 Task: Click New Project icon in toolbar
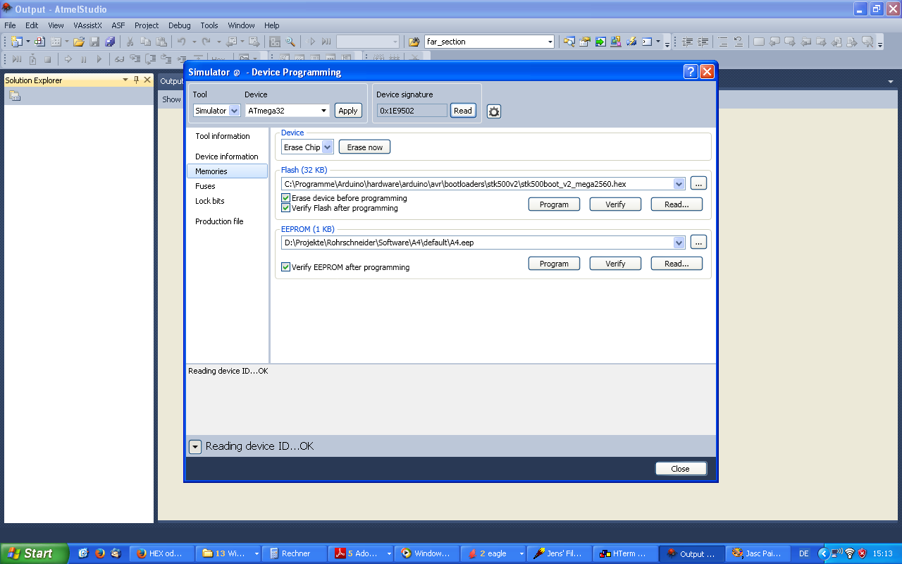tap(16, 42)
